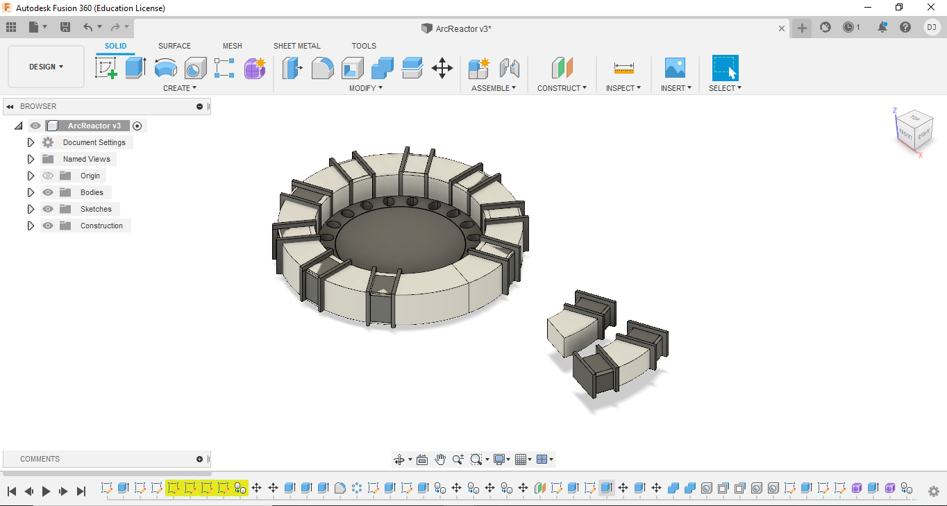
Task: Select the Move/Copy tool
Action: pyautogui.click(x=442, y=68)
